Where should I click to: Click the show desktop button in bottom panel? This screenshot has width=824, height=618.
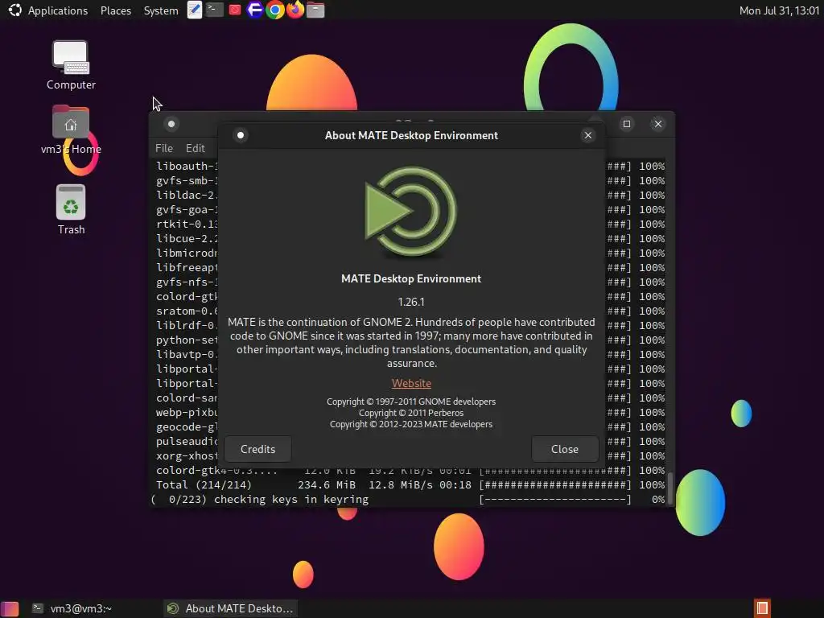(10, 608)
